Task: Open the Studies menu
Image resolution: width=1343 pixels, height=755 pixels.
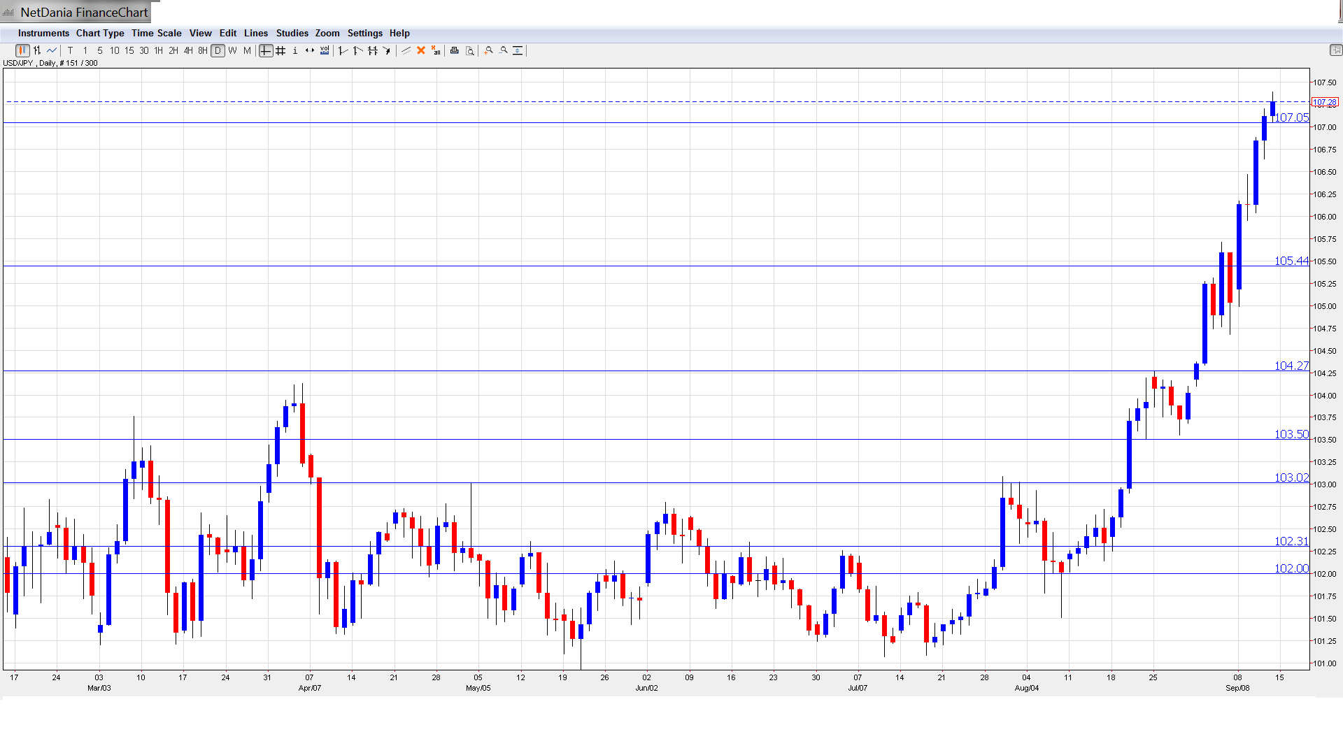Action: pyautogui.click(x=292, y=33)
